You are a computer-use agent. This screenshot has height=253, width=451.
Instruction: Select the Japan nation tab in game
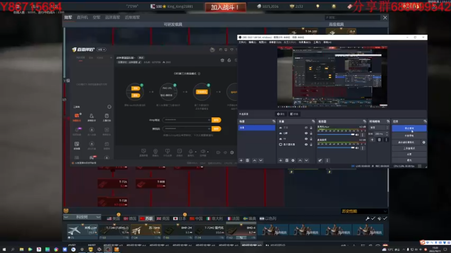pyautogui.click(x=180, y=219)
